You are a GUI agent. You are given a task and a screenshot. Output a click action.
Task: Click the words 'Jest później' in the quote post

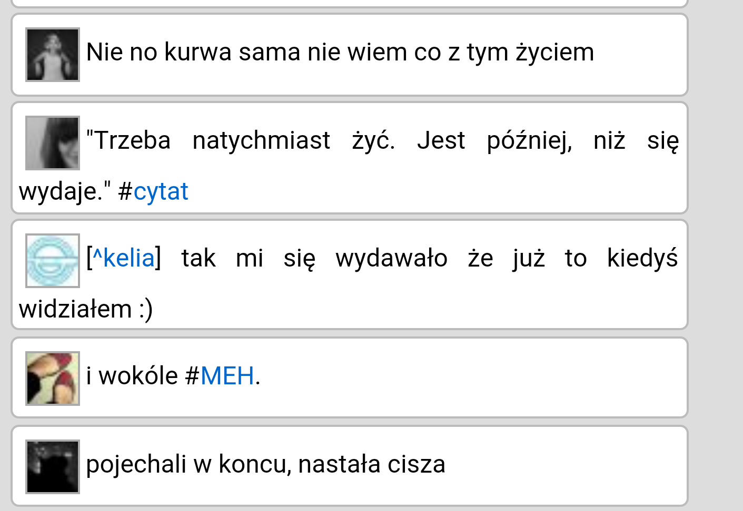[x=494, y=140]
